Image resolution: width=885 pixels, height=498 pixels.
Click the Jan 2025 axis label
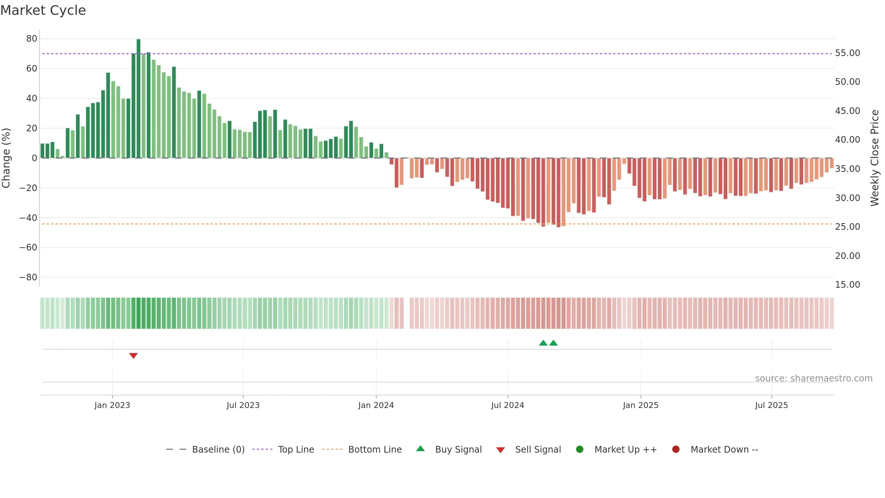[641, 405]
